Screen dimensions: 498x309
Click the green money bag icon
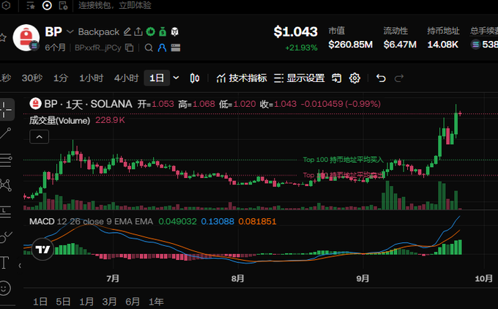163,31
